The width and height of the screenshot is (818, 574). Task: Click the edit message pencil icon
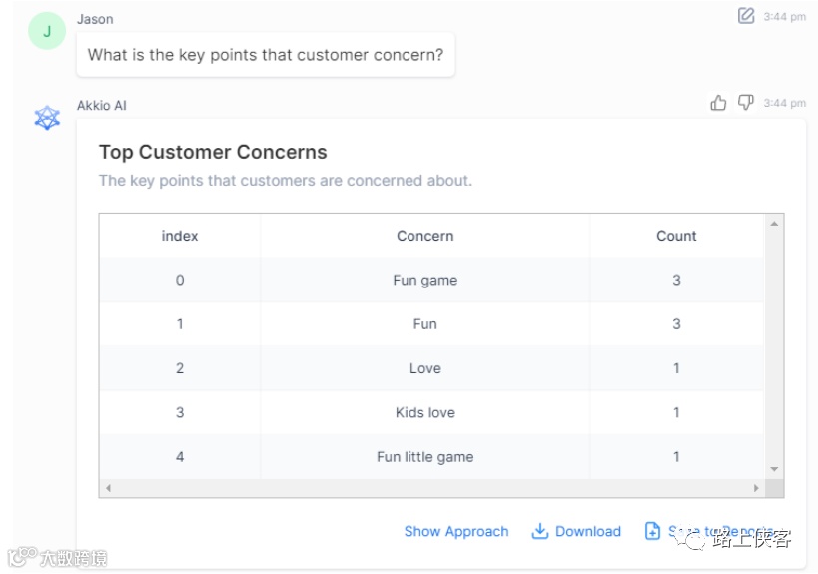tap(746, 15)
